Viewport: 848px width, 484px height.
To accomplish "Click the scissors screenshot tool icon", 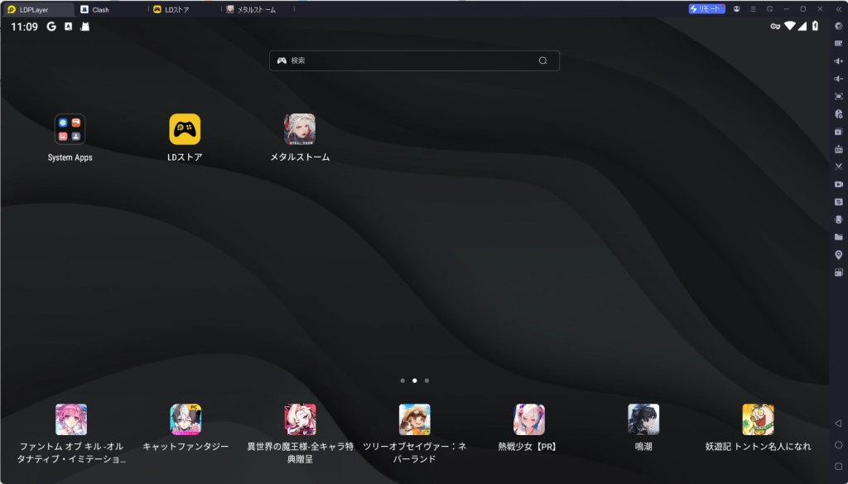I will pyautogui.click(x=838, y=167).
